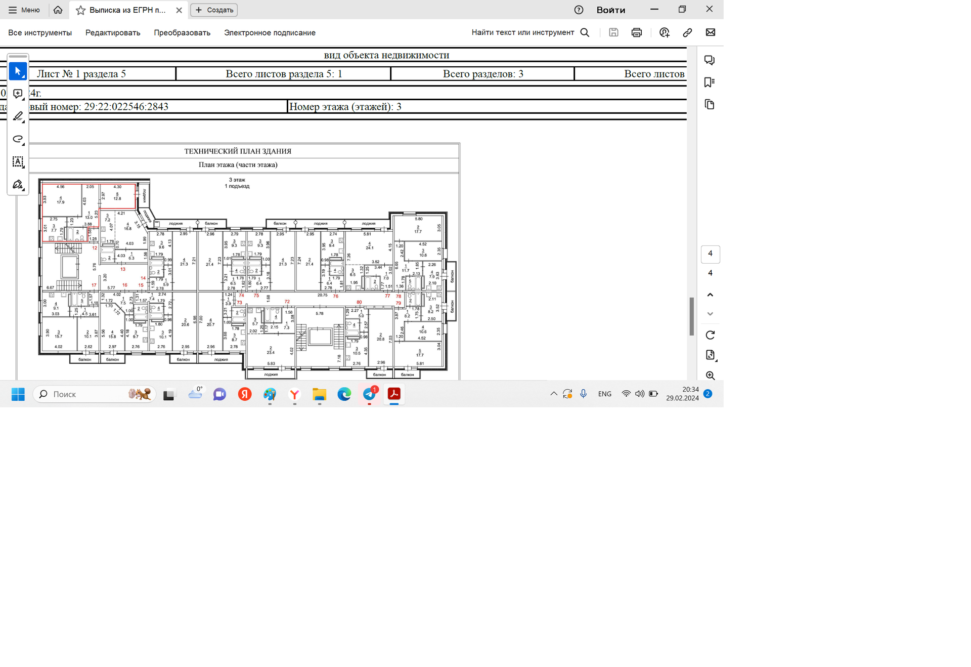This screenshot has width=971, height=667.
Task: Open the page thumbnails panel
Action: point(709,104)
